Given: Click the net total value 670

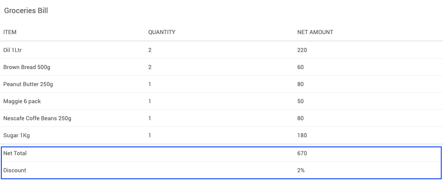Looking at the screenshot, I should pyautogui.click(x=302, y=153).
